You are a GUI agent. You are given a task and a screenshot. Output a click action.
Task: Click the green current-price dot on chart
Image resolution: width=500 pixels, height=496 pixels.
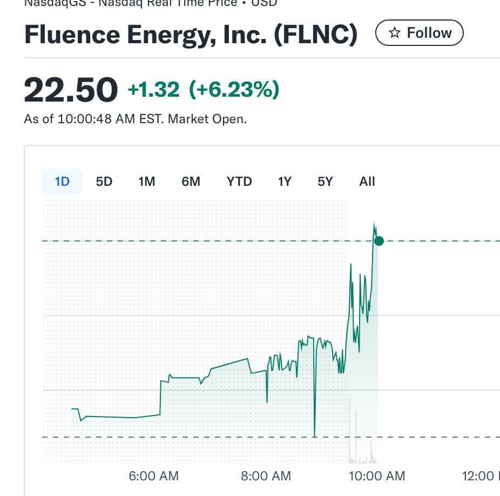[x=379, y=241]
